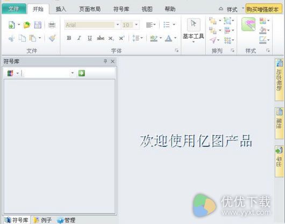Toggle Bold formatting
Image resolution: width=285 pixels, height=224 pixels.
click(x=69, y=38)
